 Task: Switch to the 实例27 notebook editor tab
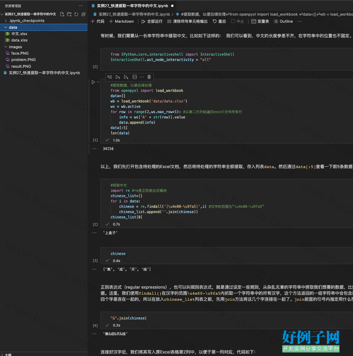[x=133, y=6]
